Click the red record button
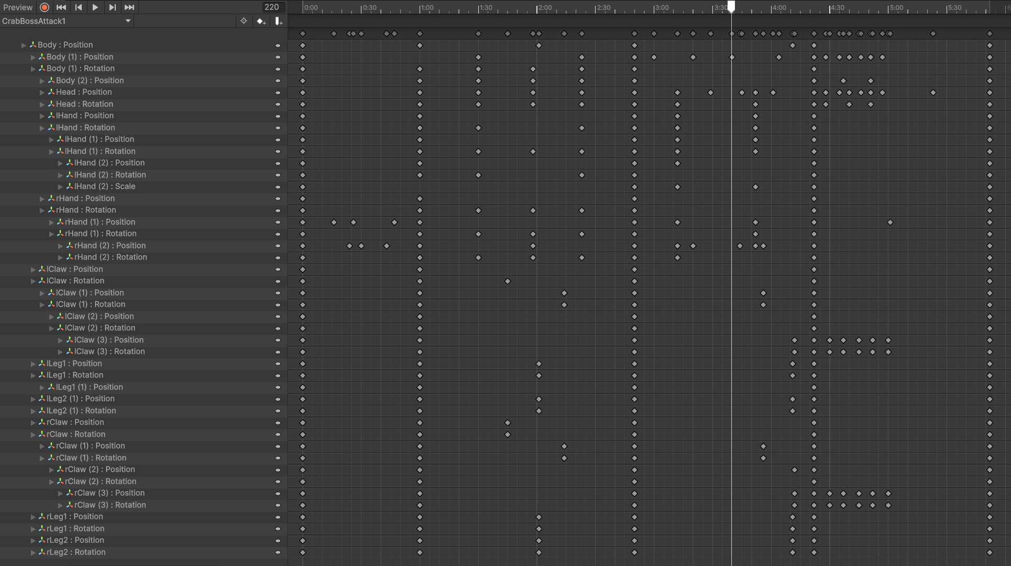Viewport: 1011px width, 566px height. pyautogui.click(x=45, y=7)
